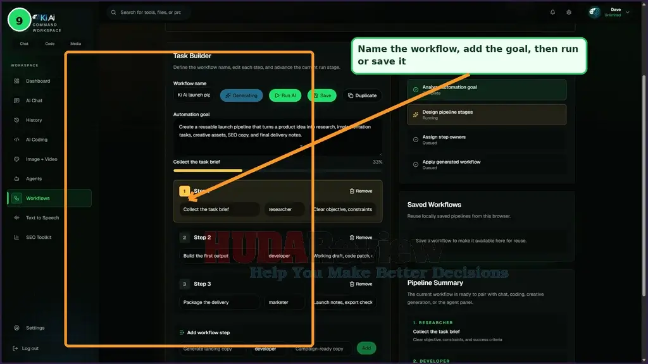Select 'Assign step owners' queued stage
Image resolution: width=648 pixels, height=364 pixels.
[487, 140]
